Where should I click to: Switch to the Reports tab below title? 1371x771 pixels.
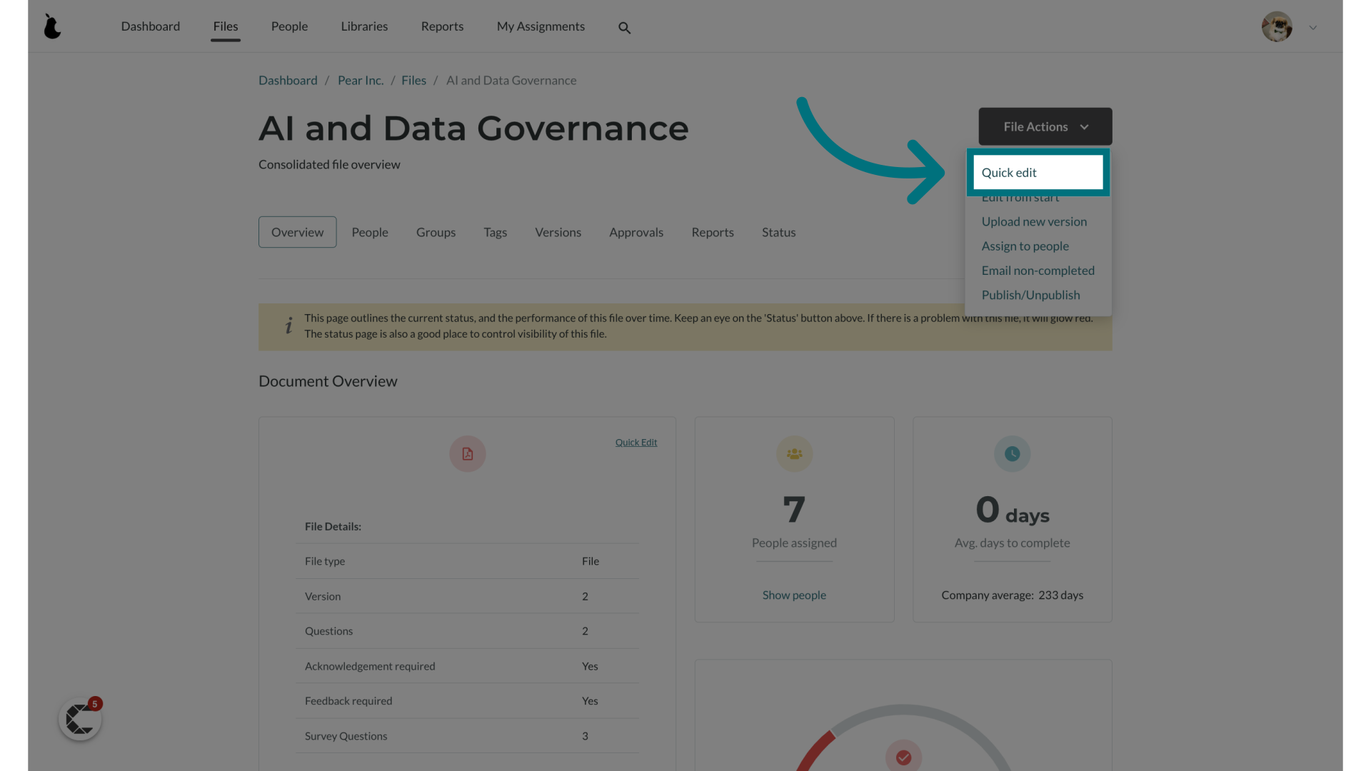pos(713,232)
